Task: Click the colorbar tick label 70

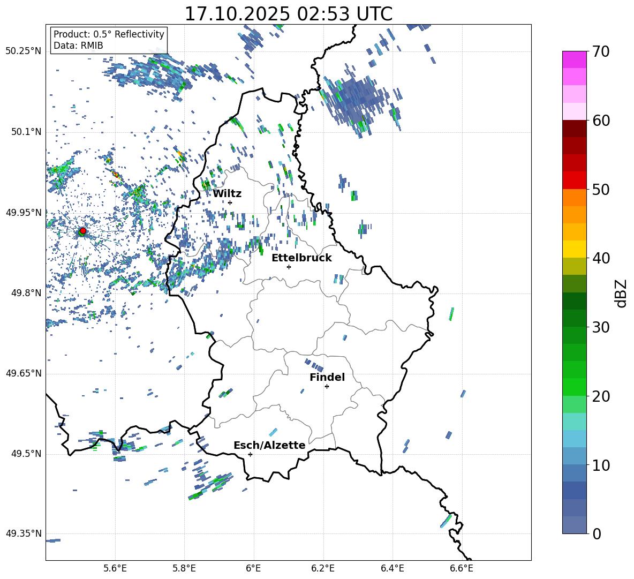Action: click(601, 52)
